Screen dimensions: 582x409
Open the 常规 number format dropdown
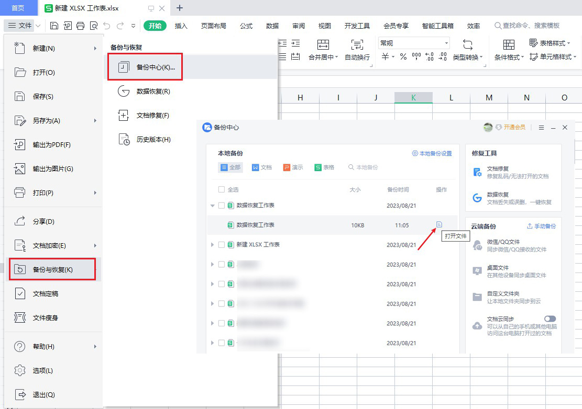coord(446,43)
